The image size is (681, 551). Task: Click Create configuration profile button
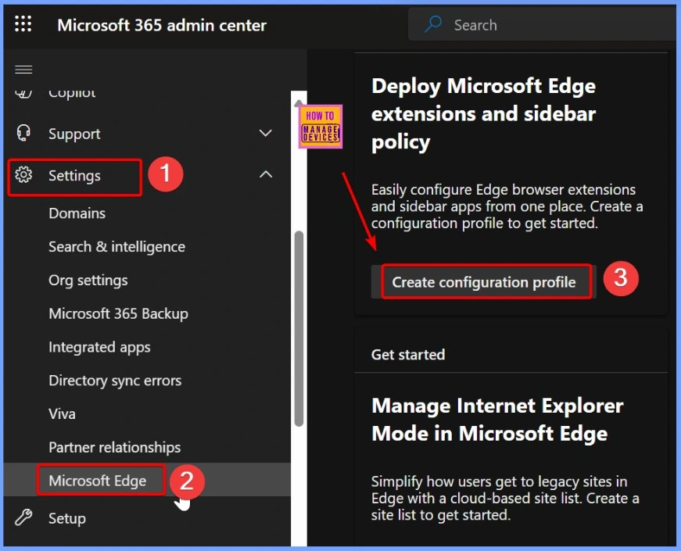pyautogui.click(x=483, y=282)
